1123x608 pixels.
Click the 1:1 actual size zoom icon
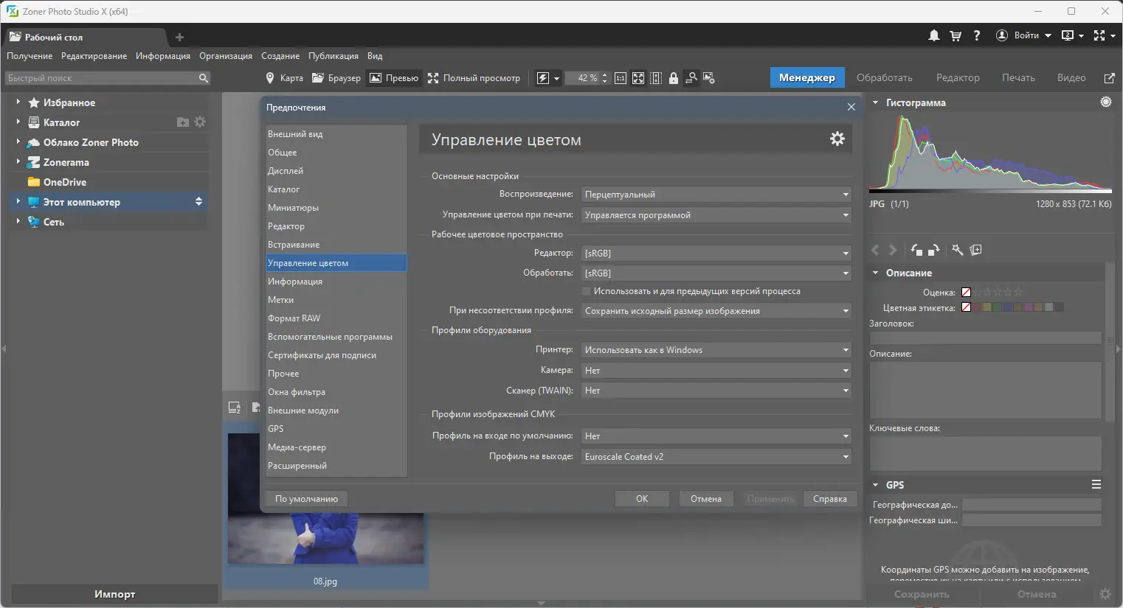[621, 78]
